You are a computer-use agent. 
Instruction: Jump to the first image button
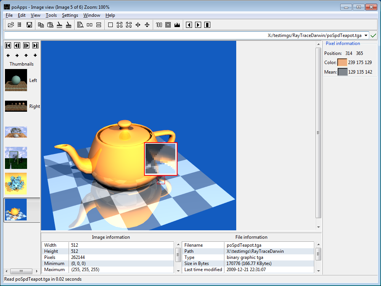[8, 45]
